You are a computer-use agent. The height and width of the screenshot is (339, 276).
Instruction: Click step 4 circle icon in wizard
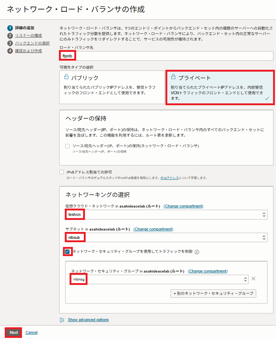pos(10,51)
